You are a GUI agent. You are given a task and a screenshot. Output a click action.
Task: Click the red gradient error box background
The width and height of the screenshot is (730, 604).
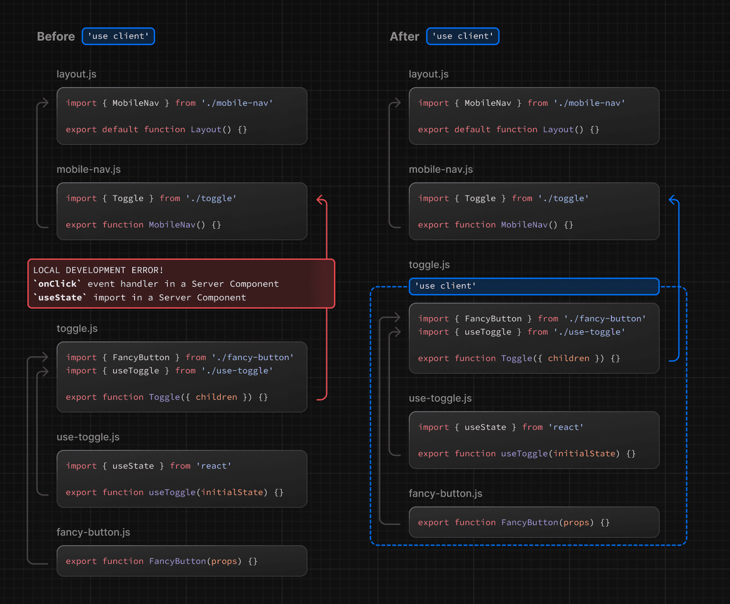click(x=181, y=284)
